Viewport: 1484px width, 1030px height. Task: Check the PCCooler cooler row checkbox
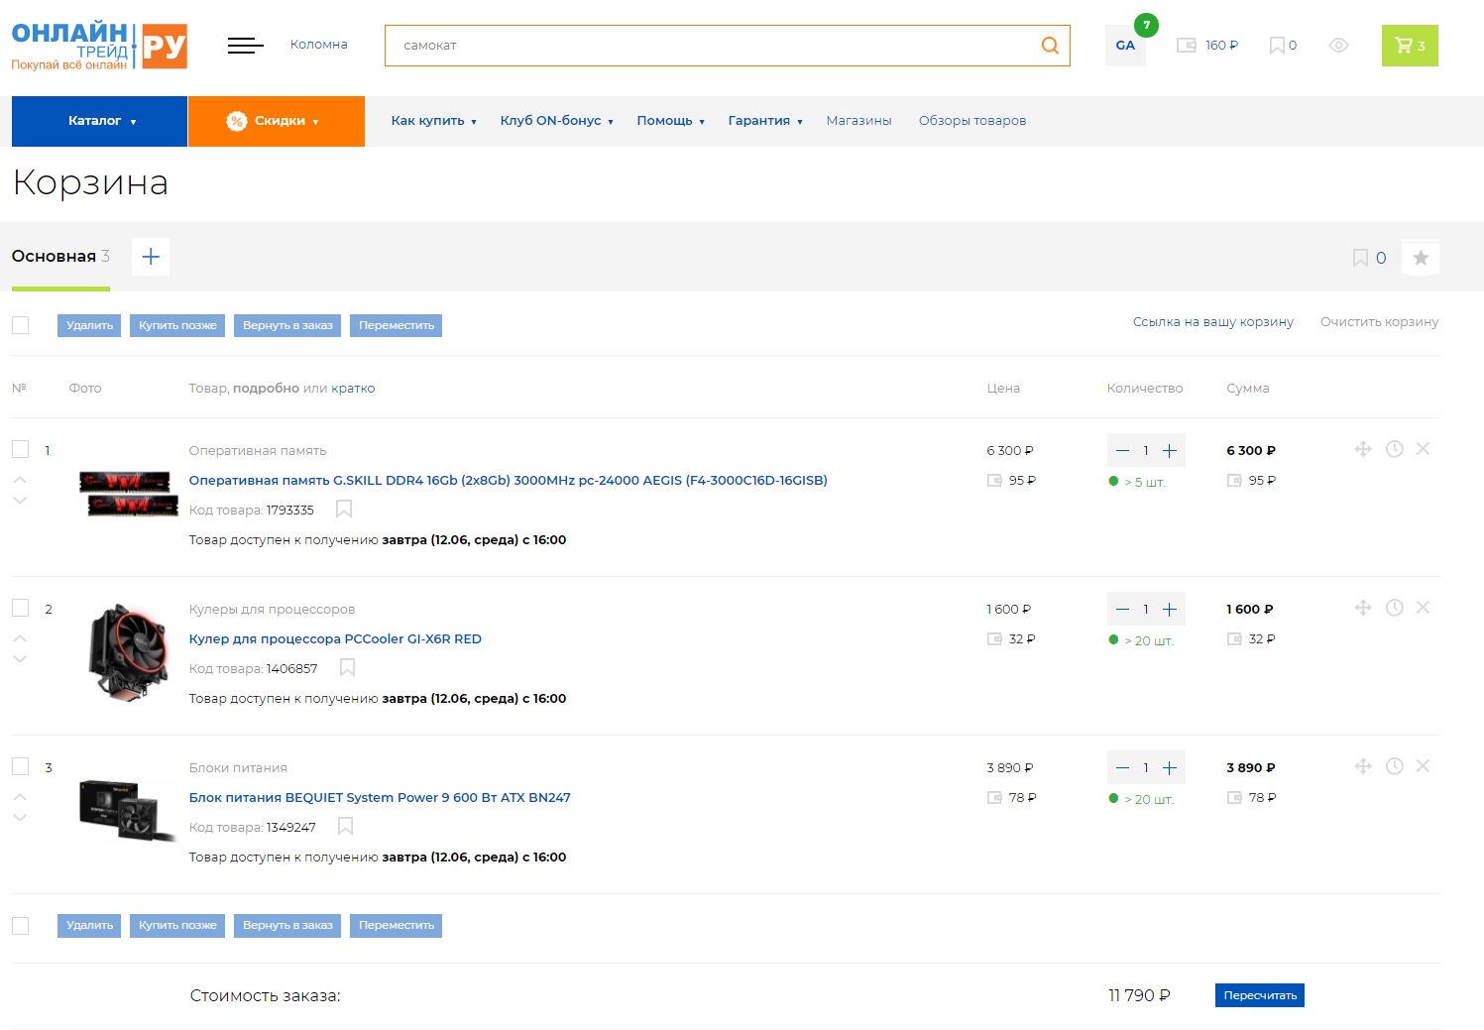click(20, 608)
